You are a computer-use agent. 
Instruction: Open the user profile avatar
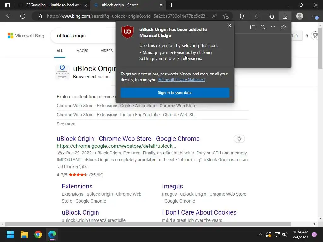(x=300, y=16)
